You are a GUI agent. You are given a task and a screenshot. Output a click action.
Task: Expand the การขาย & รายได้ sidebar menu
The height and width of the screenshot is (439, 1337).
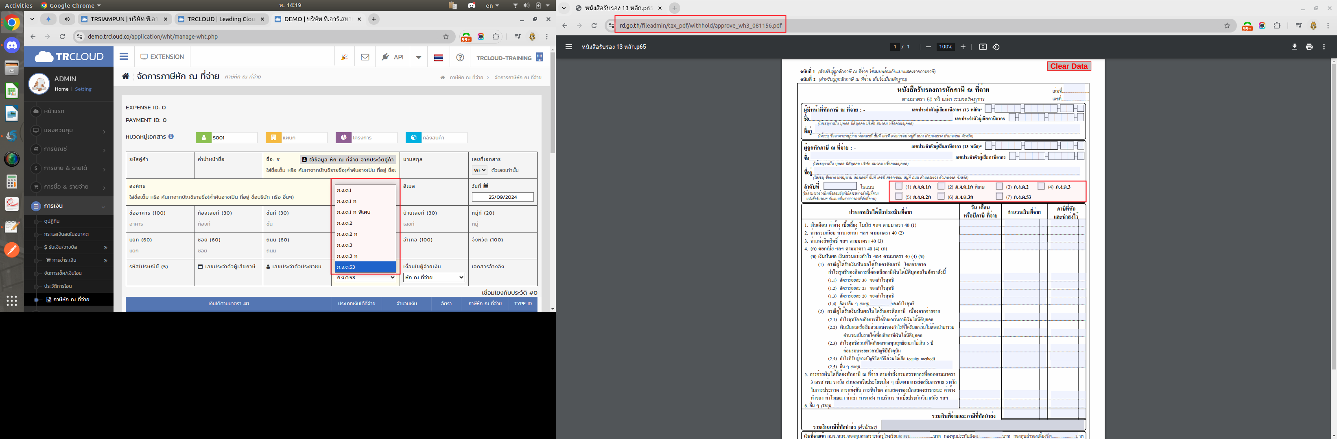pyautogui.click(x=68, y=168)
